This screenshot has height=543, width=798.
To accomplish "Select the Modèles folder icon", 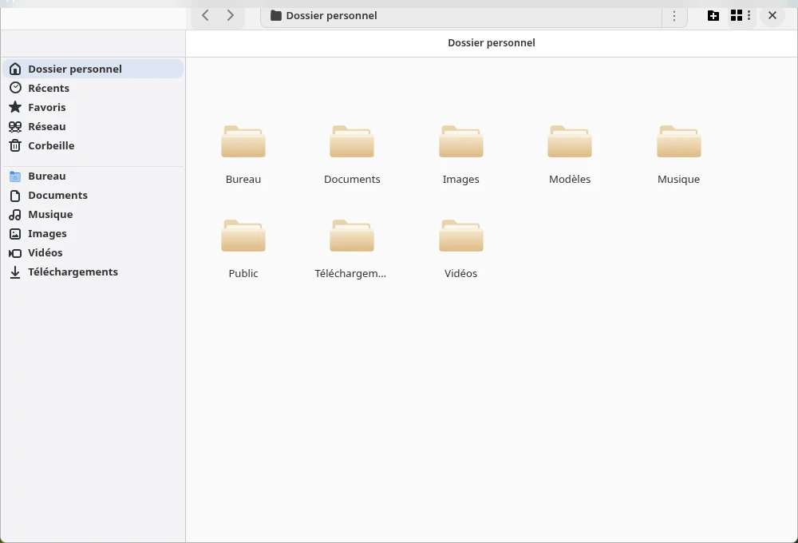I will click(x=570, y=141).
